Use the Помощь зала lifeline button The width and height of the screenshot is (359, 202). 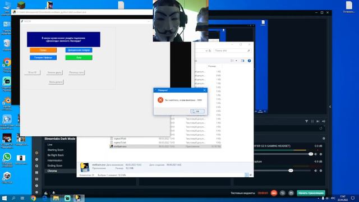click(76, 72)
